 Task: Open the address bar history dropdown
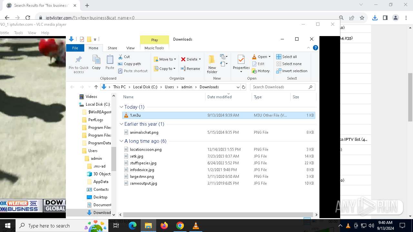point(238,87)
